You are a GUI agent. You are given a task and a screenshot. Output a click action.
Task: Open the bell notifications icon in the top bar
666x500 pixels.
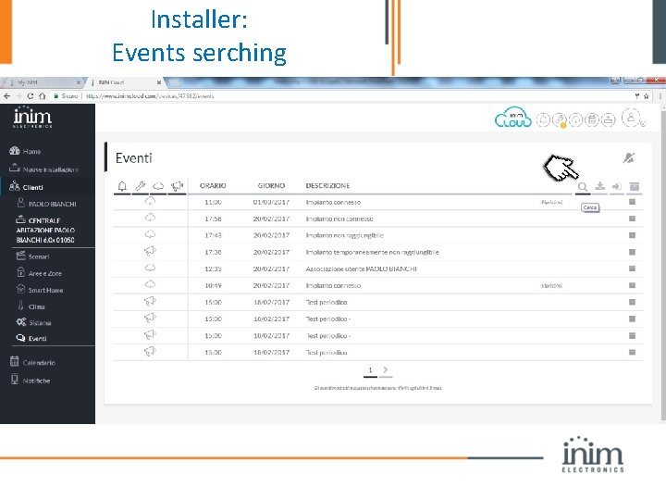[x=543, y=119]
